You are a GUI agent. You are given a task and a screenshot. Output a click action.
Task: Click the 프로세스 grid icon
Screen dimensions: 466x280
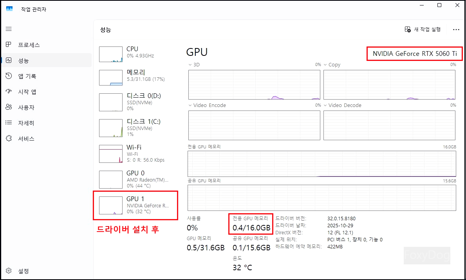[9, 45]
